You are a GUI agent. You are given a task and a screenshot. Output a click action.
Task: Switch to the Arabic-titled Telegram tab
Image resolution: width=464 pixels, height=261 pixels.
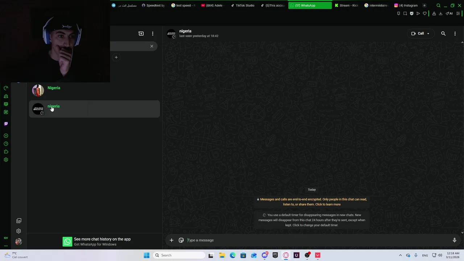coord(124,5)
